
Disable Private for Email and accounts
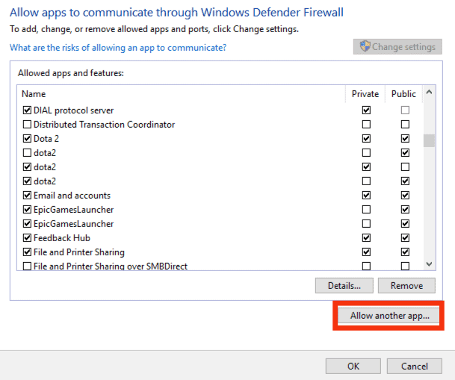coord(366,196)
